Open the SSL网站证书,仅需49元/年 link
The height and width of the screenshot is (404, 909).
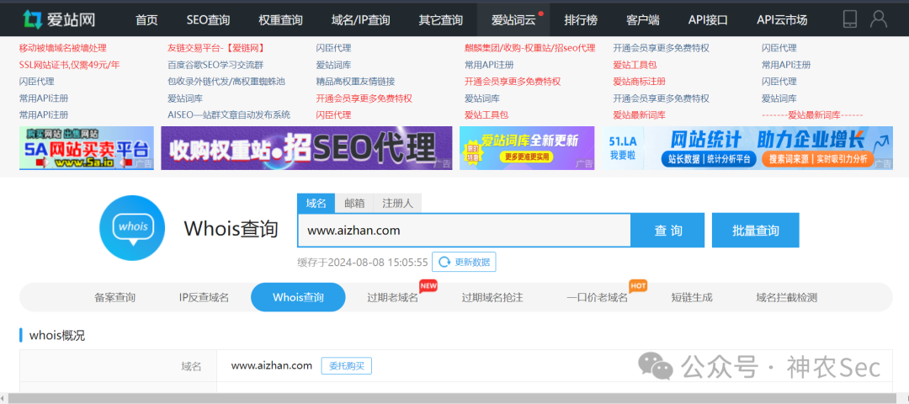[x=69, y=65]
